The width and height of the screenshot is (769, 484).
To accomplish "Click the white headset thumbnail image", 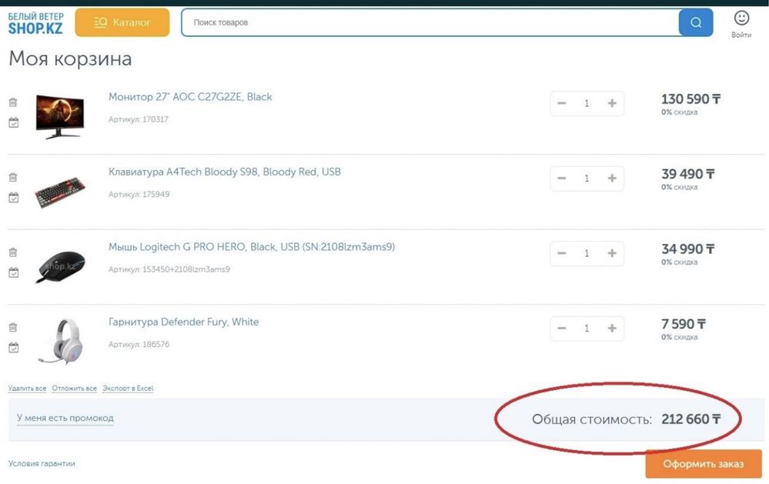I will (61, 342).
